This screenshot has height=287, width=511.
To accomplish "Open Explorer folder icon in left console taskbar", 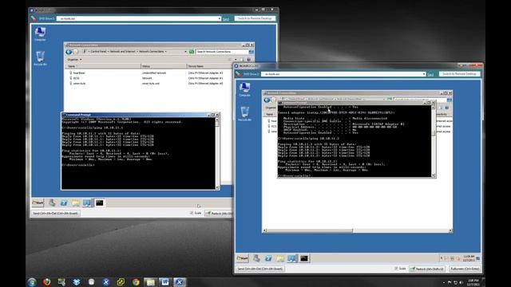I will click(76, 203).
